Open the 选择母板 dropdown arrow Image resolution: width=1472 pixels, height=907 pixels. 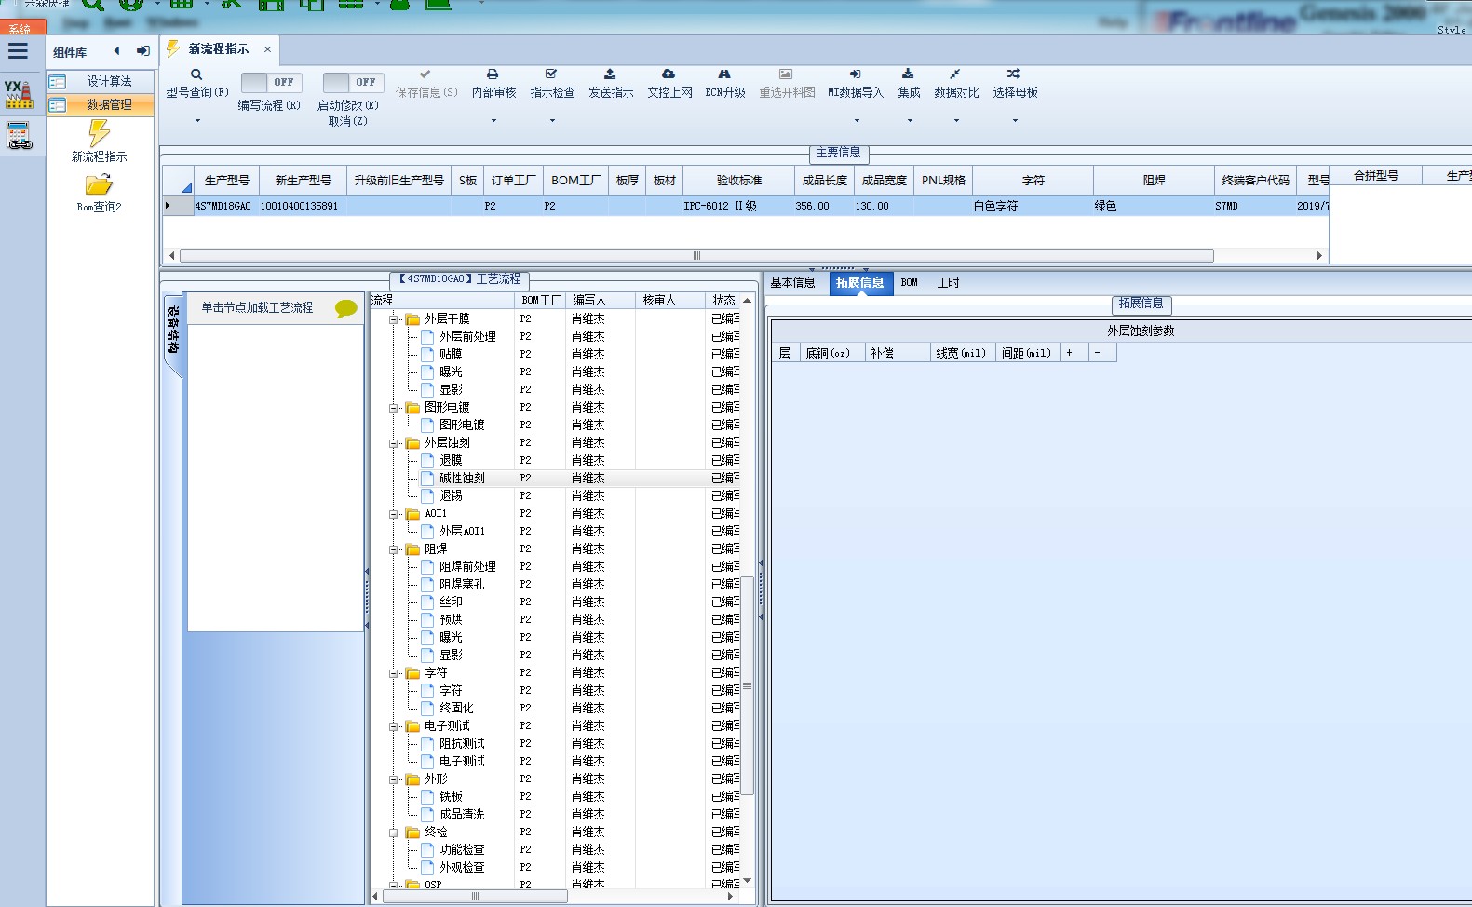(x=1015, y=121)
